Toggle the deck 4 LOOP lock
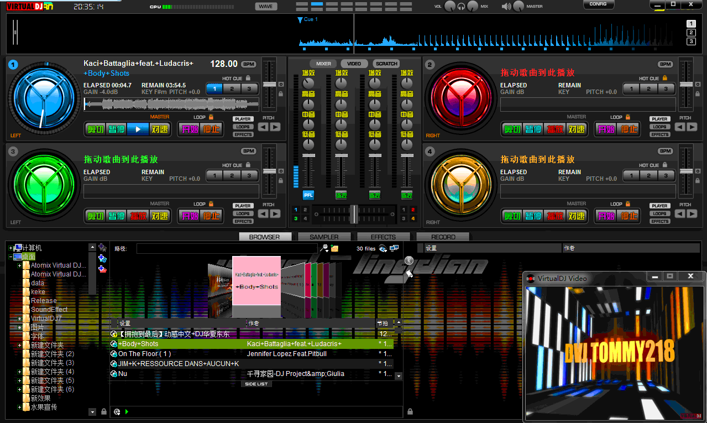 627,204
